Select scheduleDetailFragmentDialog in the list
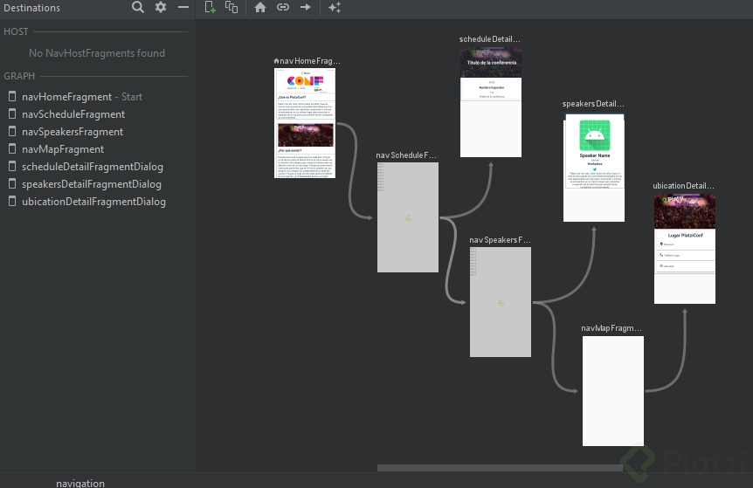Viewport: 753px width, 488px height. coord(92,167)
